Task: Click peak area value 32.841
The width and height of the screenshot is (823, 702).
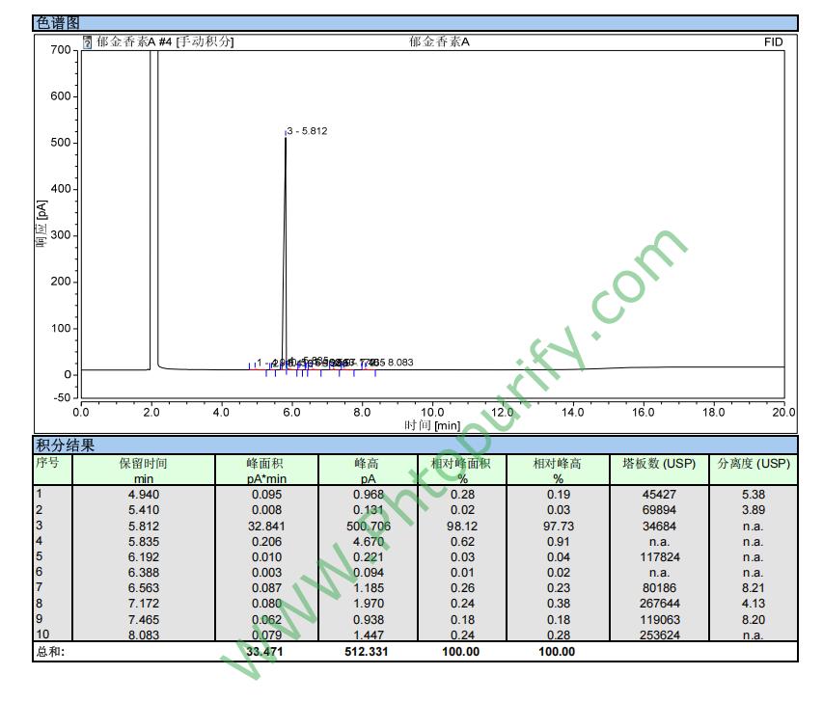Action: (264, 526)
